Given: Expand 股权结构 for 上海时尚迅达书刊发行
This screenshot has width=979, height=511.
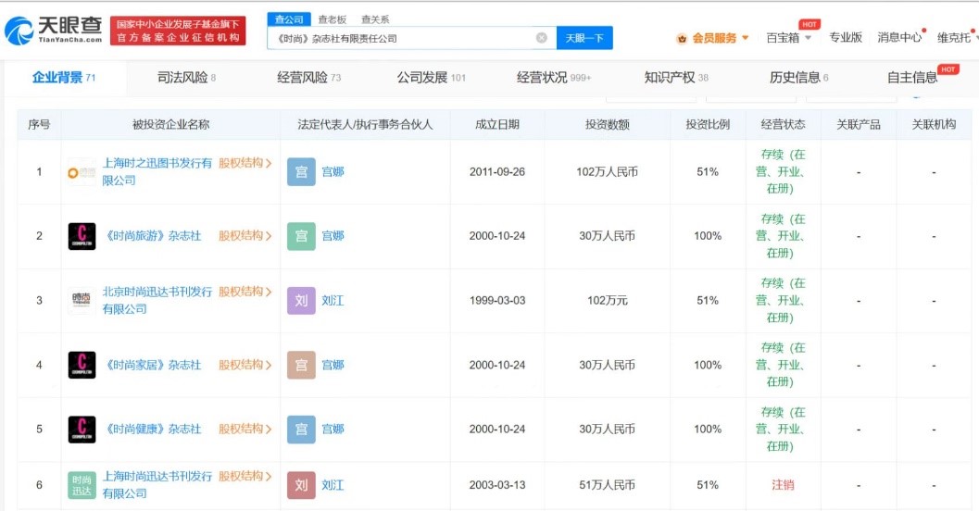Looking at the screenshot, I should click(245, 476).
